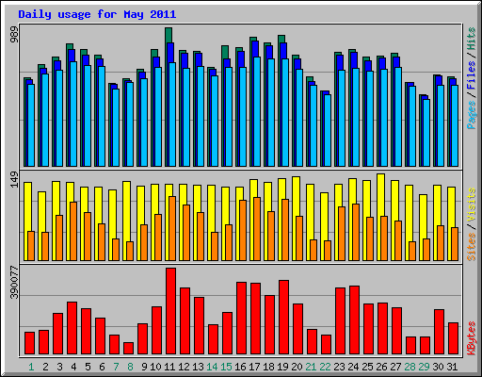Click day label 6 on the x-axis

pos(102,367)
